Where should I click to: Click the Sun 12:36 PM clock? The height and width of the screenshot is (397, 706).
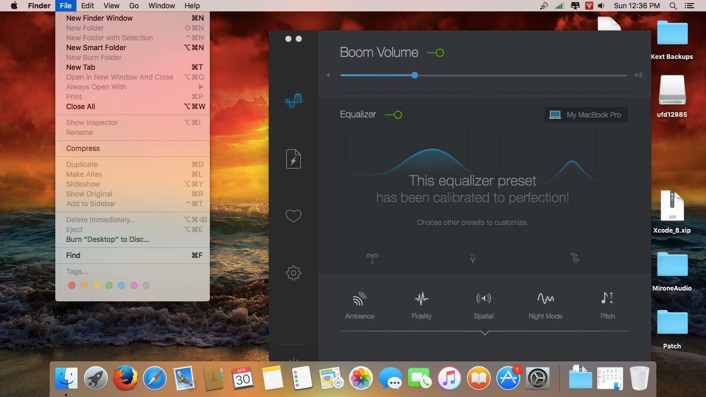pos(637,6)
